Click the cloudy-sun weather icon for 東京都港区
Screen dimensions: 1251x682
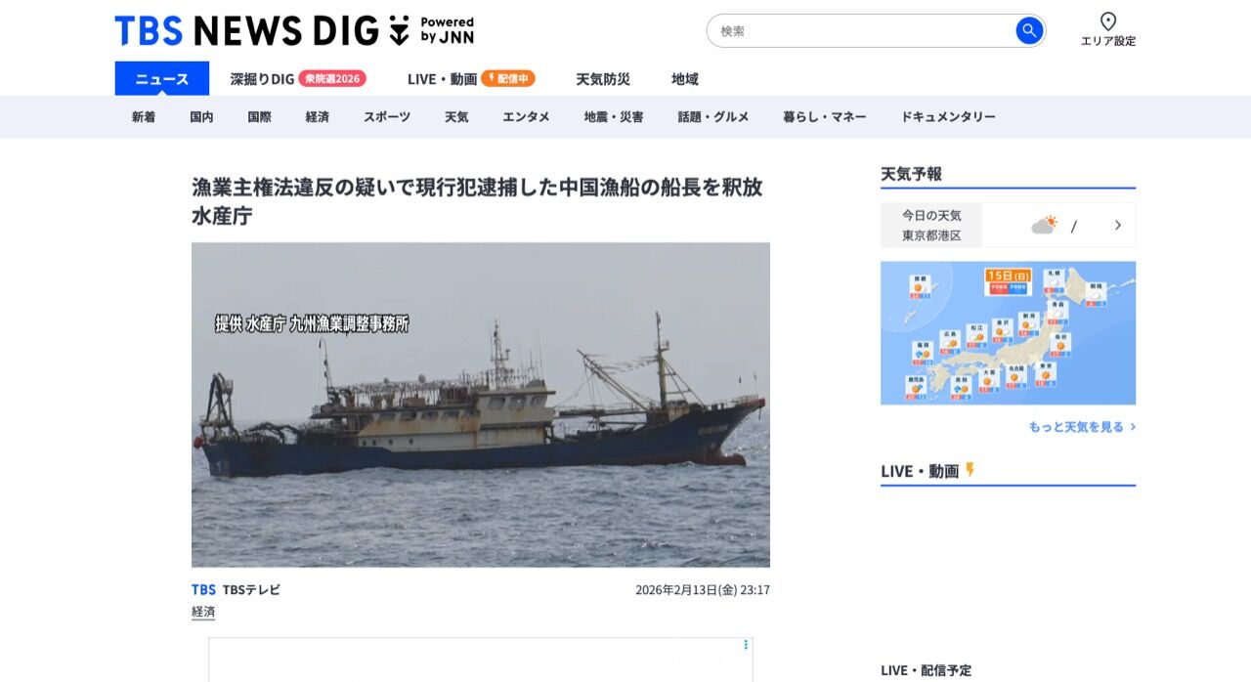[1045, 225]
